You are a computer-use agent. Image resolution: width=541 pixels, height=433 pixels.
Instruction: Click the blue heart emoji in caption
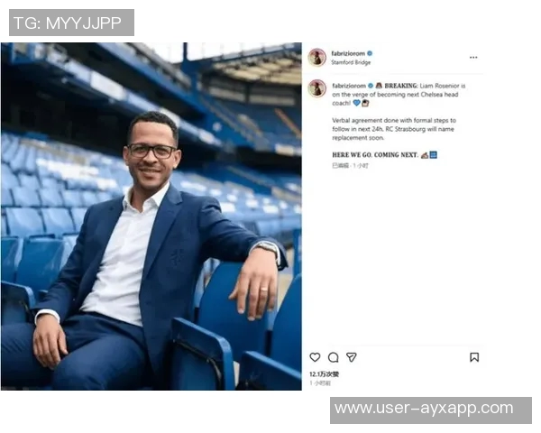pos(356,103)
